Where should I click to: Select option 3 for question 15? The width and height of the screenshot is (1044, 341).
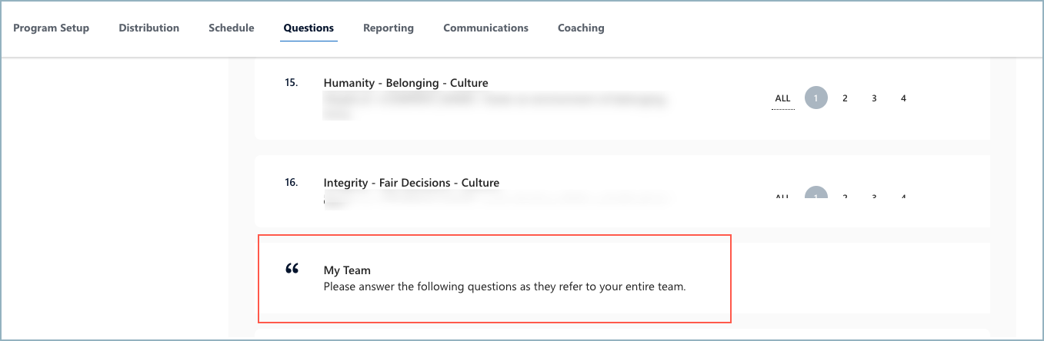pyautogui.click(x=874, y=98)
